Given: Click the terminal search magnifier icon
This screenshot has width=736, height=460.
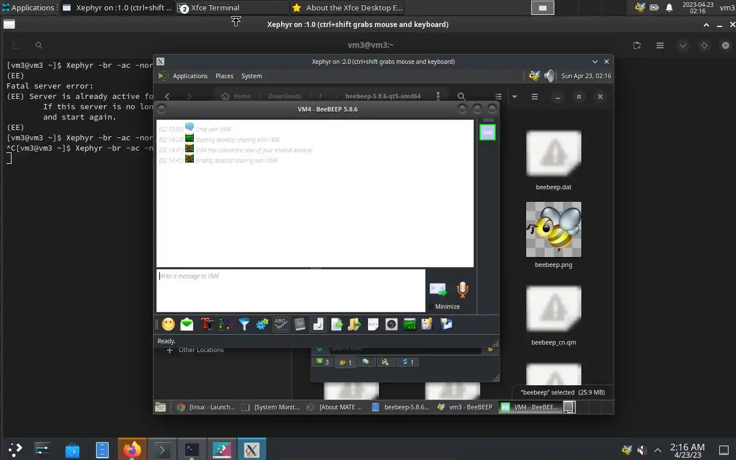Looking at the screenshot, I should coord(39,45).
